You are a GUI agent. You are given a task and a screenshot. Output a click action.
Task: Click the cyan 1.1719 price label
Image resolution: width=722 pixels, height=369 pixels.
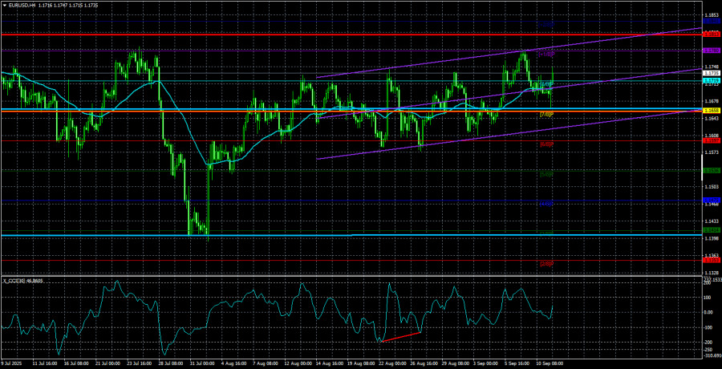[x=711, y=80]
